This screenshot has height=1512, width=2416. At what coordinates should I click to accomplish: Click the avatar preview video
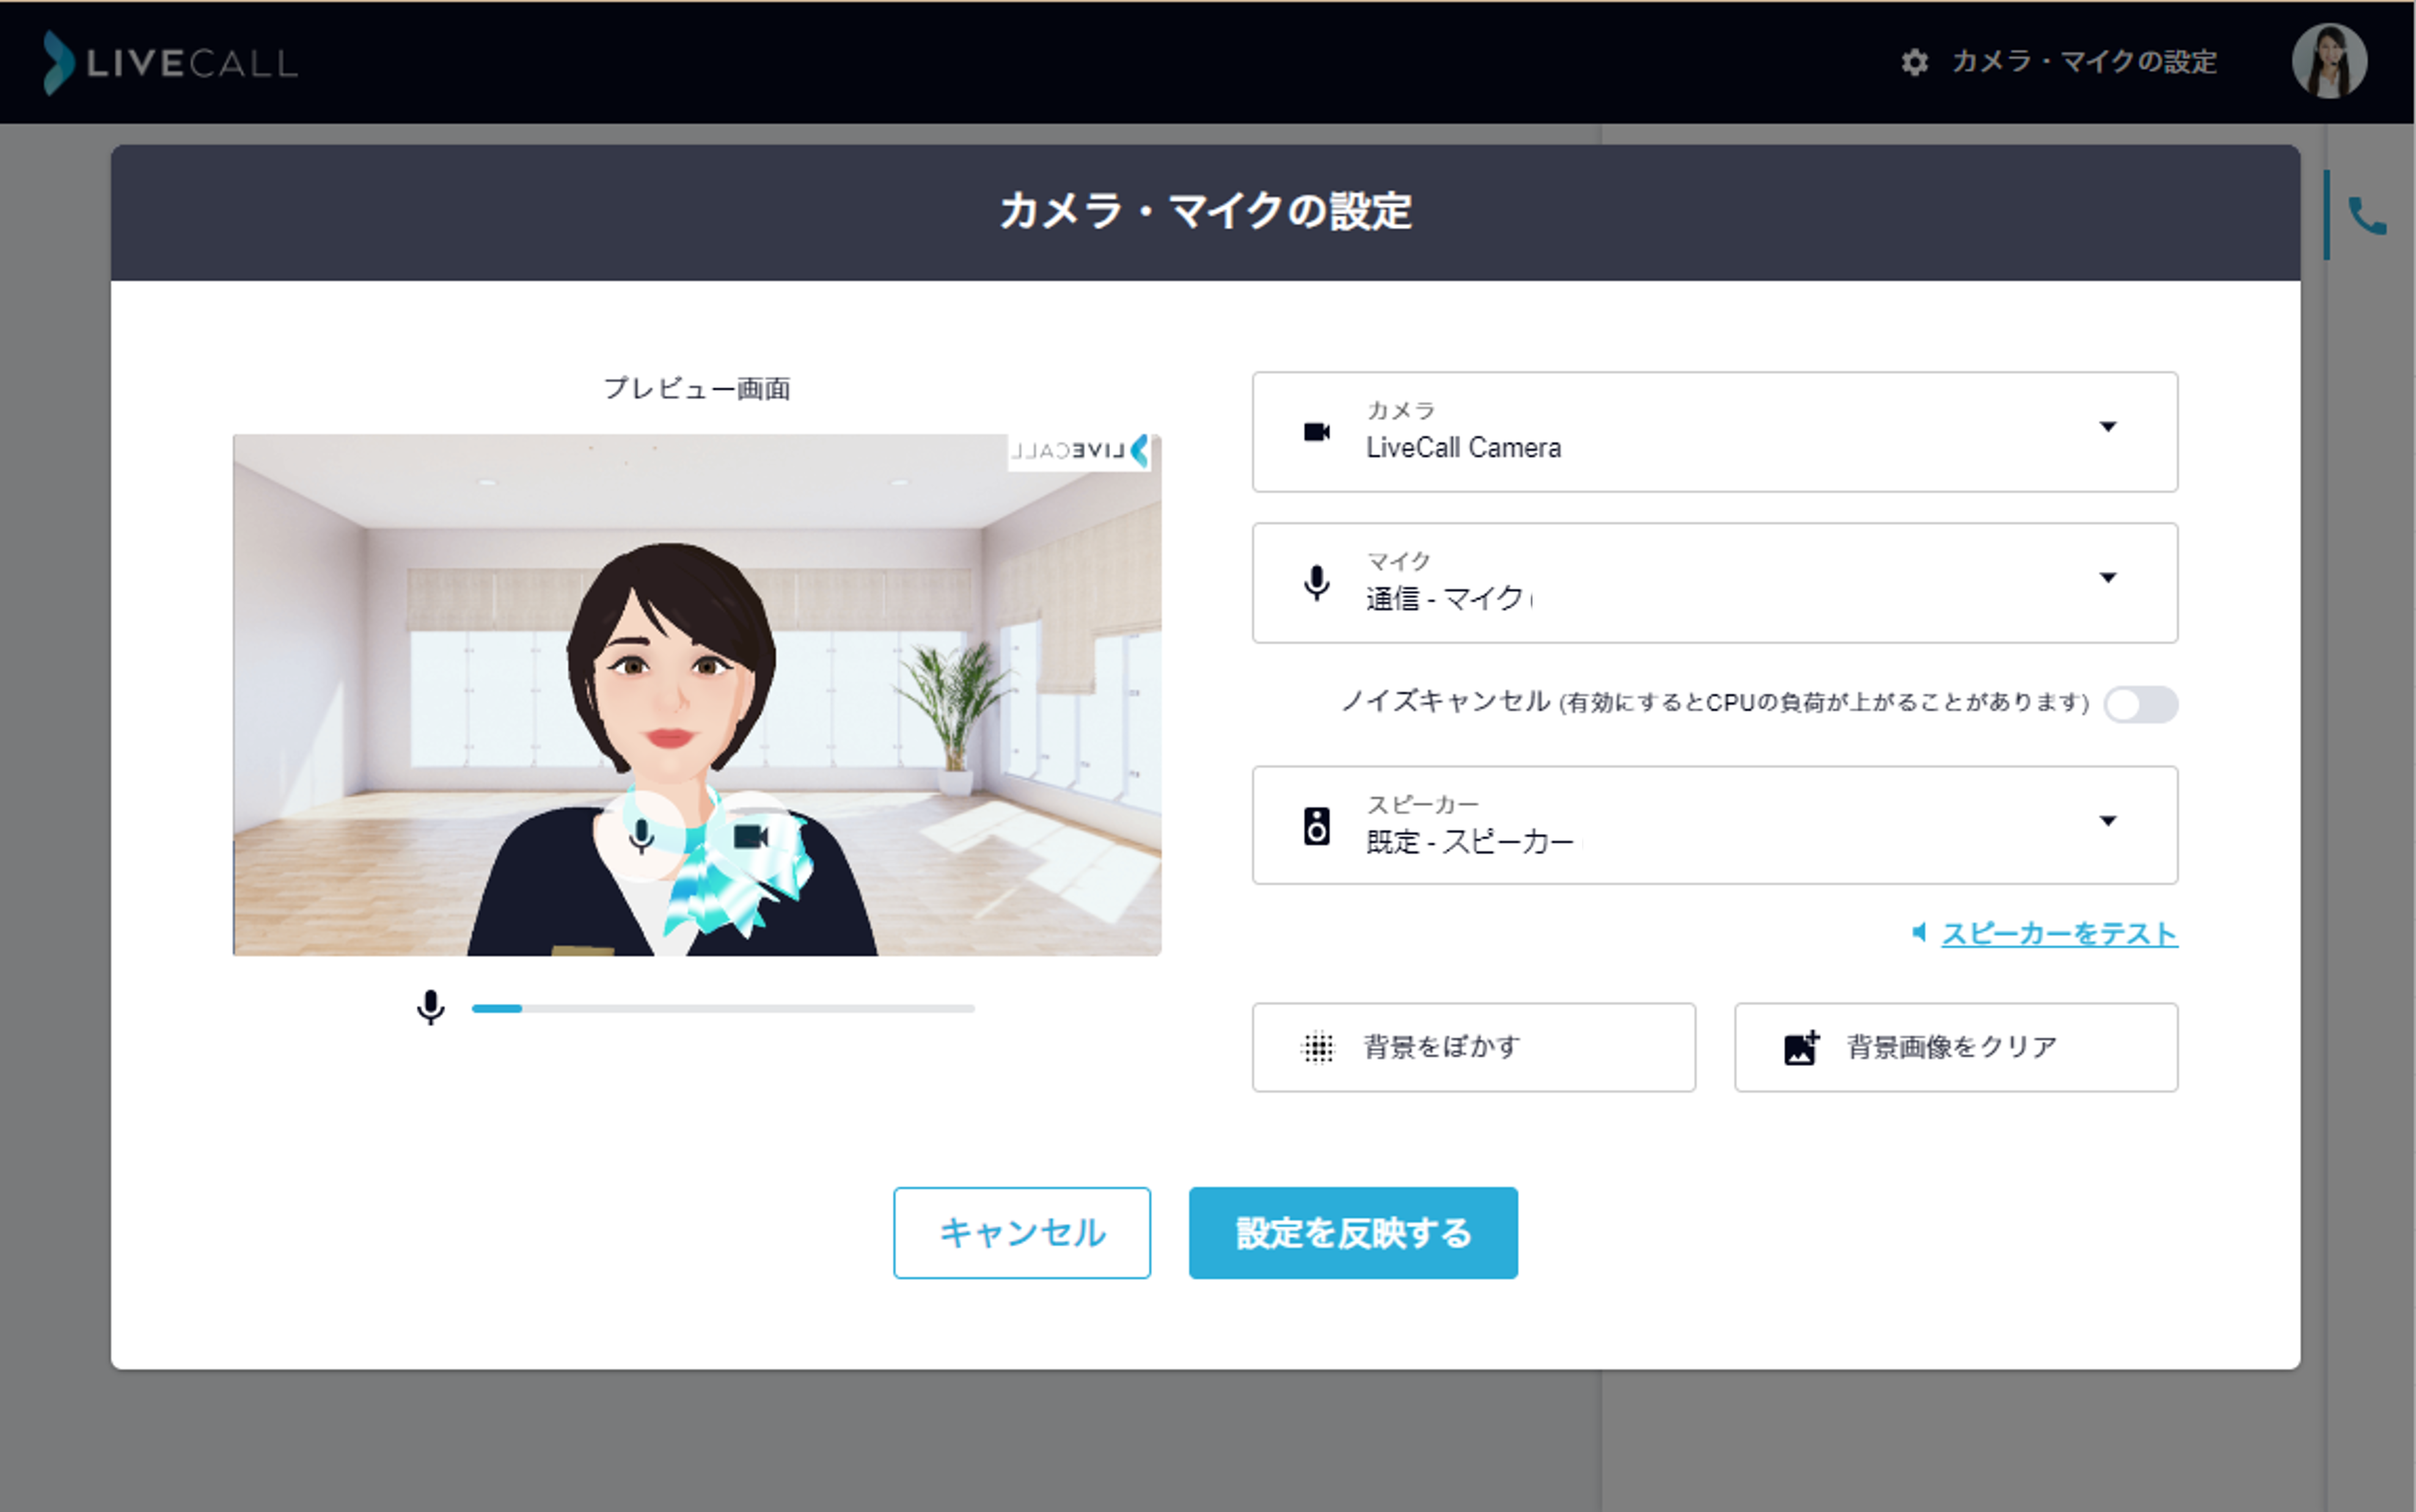tap(696, 694)
